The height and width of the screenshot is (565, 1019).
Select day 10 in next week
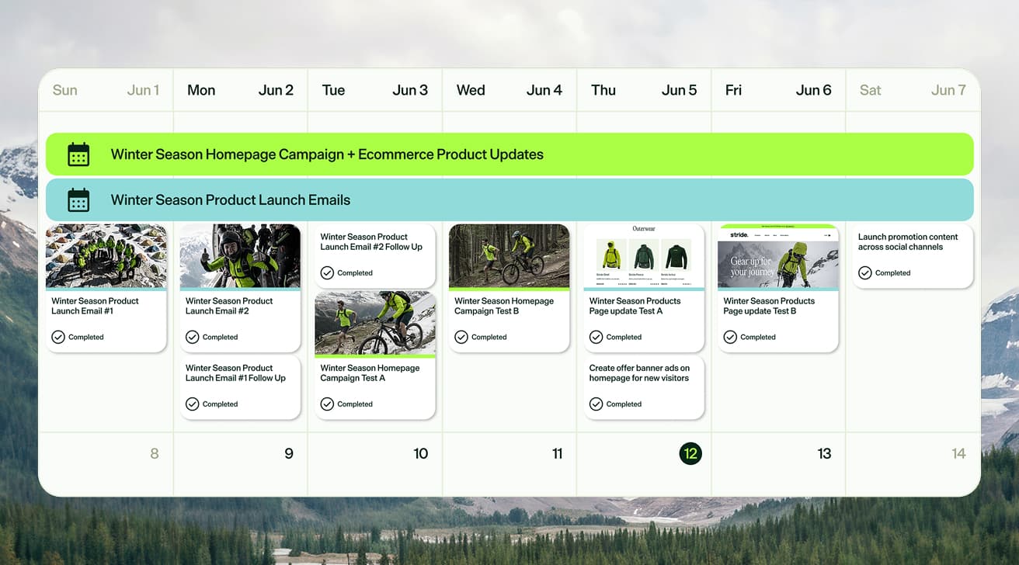pyautogui.click(x=421, y=453)
